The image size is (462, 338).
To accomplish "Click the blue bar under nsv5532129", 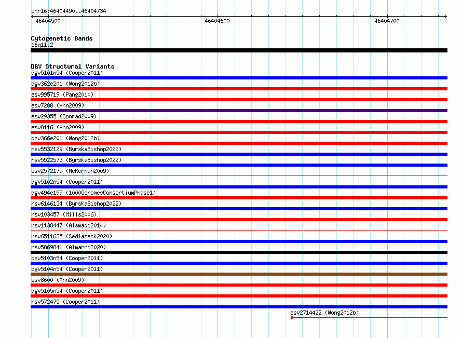I will 239,154.
